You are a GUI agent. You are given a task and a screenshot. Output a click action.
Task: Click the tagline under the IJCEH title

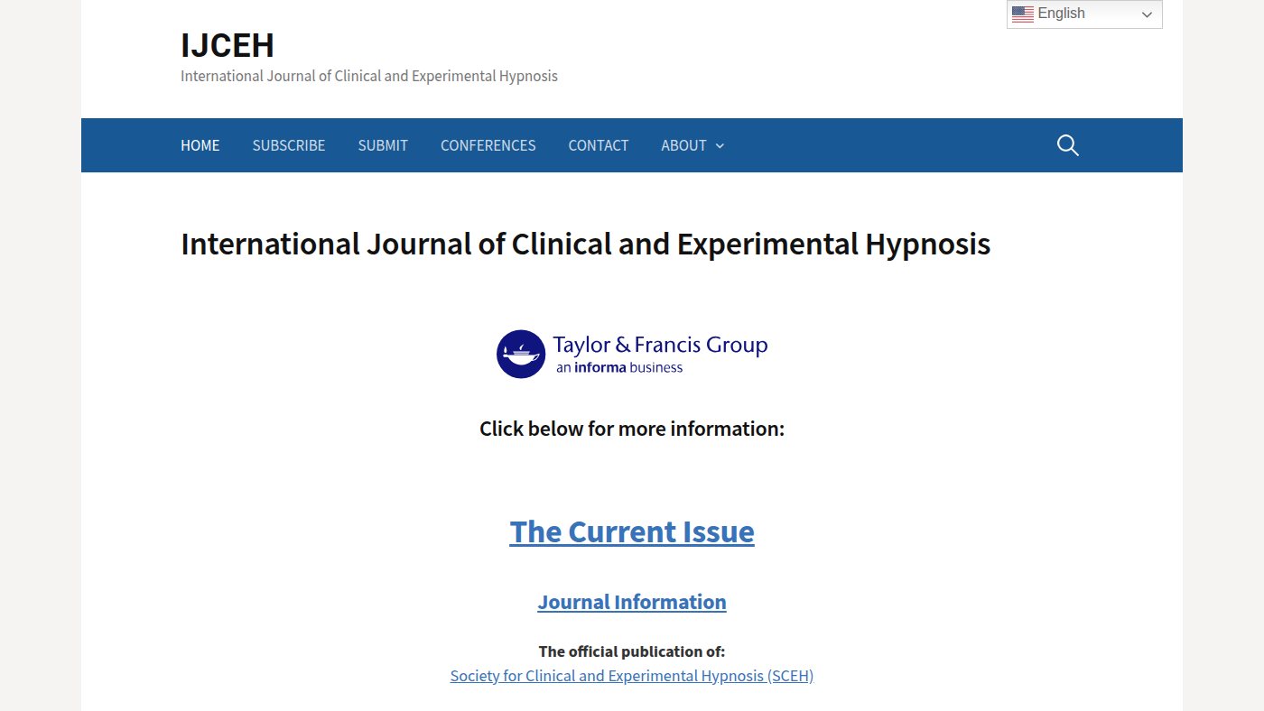[x=369, y=76]
